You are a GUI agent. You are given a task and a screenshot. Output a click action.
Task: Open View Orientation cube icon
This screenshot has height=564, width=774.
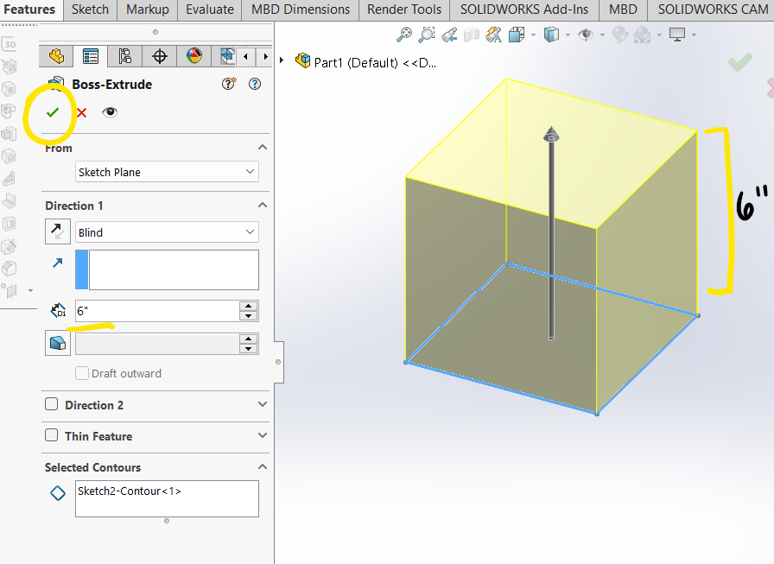[517, 35]
